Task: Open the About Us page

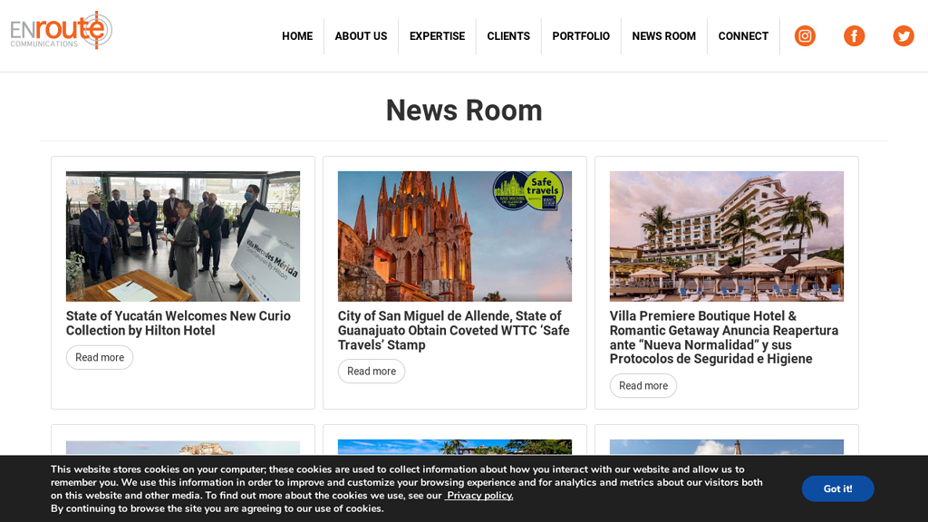Action: pos(361,36)
